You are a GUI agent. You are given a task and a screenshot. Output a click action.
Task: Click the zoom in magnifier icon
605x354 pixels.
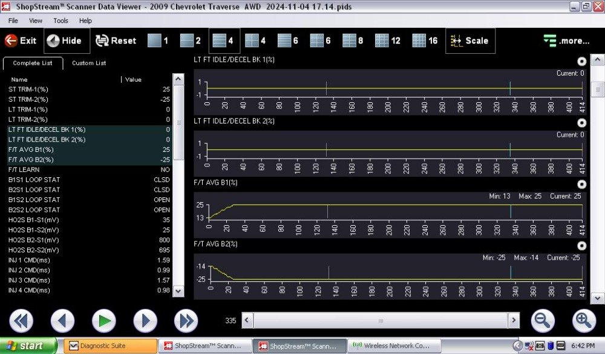click(584, 321)
